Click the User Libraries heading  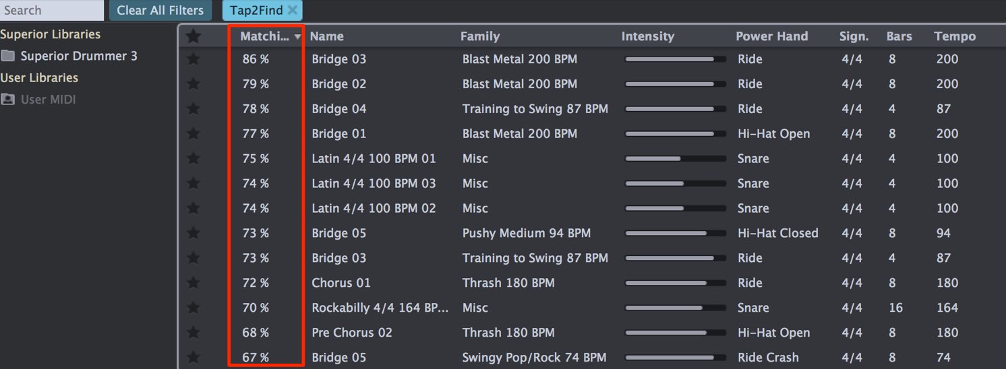(39, 78)
